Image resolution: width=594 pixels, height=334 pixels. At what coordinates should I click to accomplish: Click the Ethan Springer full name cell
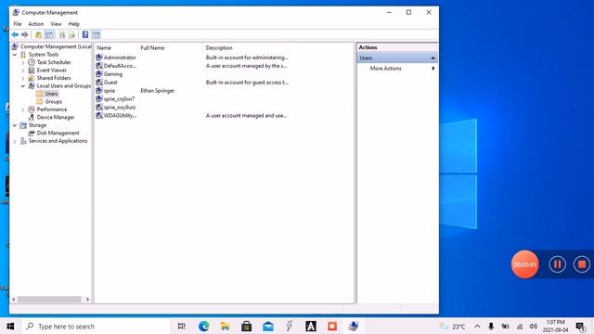tap(157, 91)
